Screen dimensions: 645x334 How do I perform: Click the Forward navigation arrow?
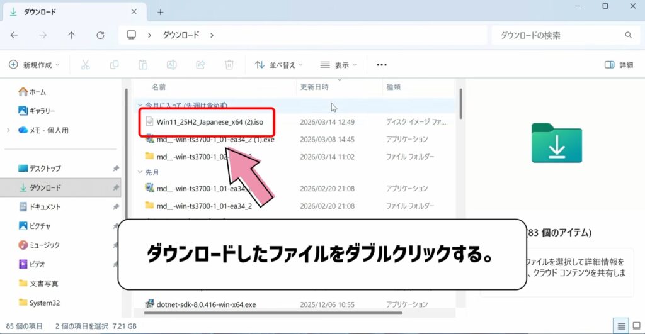click(43, 35)
